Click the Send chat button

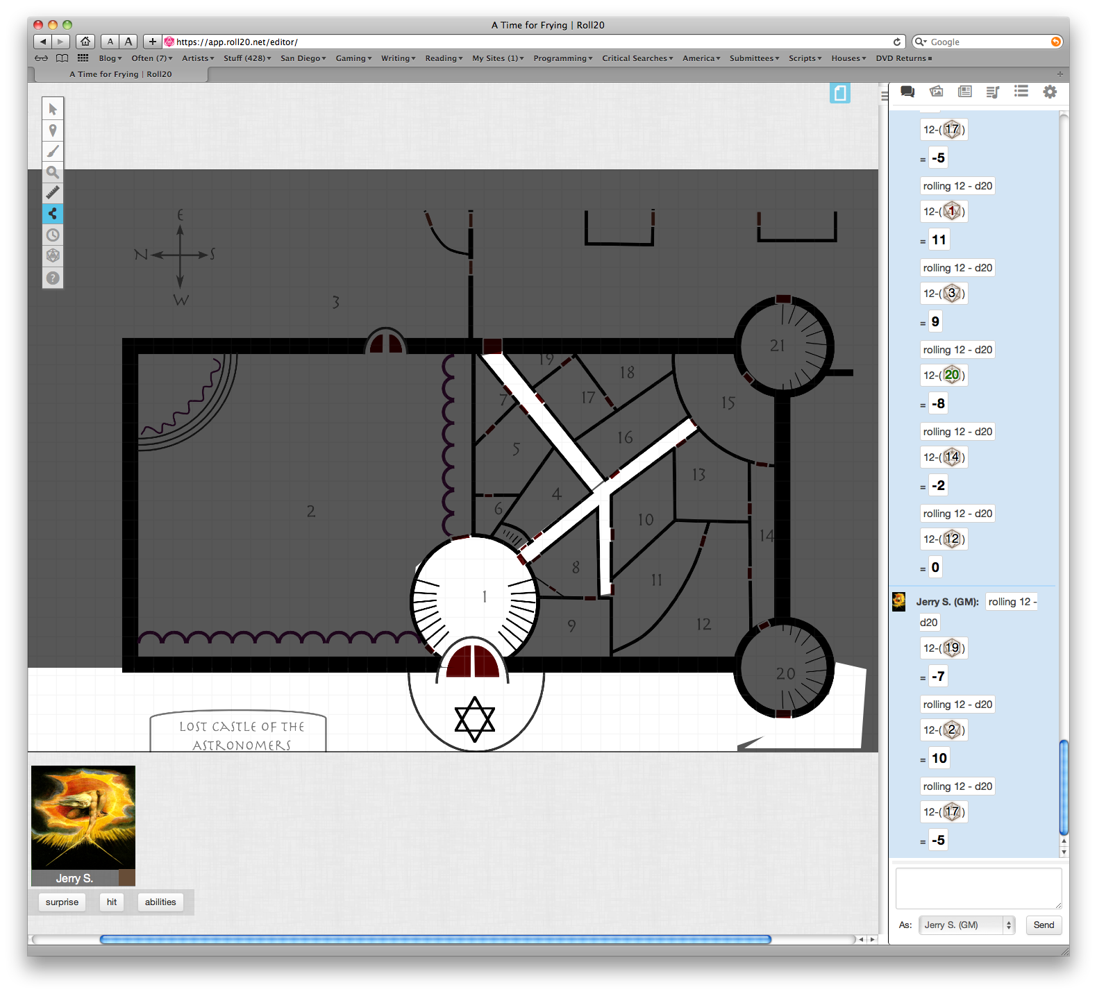[1043, 925]
